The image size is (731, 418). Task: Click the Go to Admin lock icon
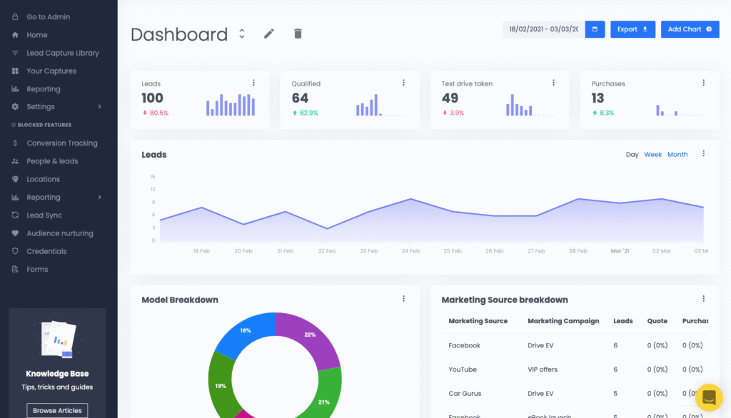(15, 17)
